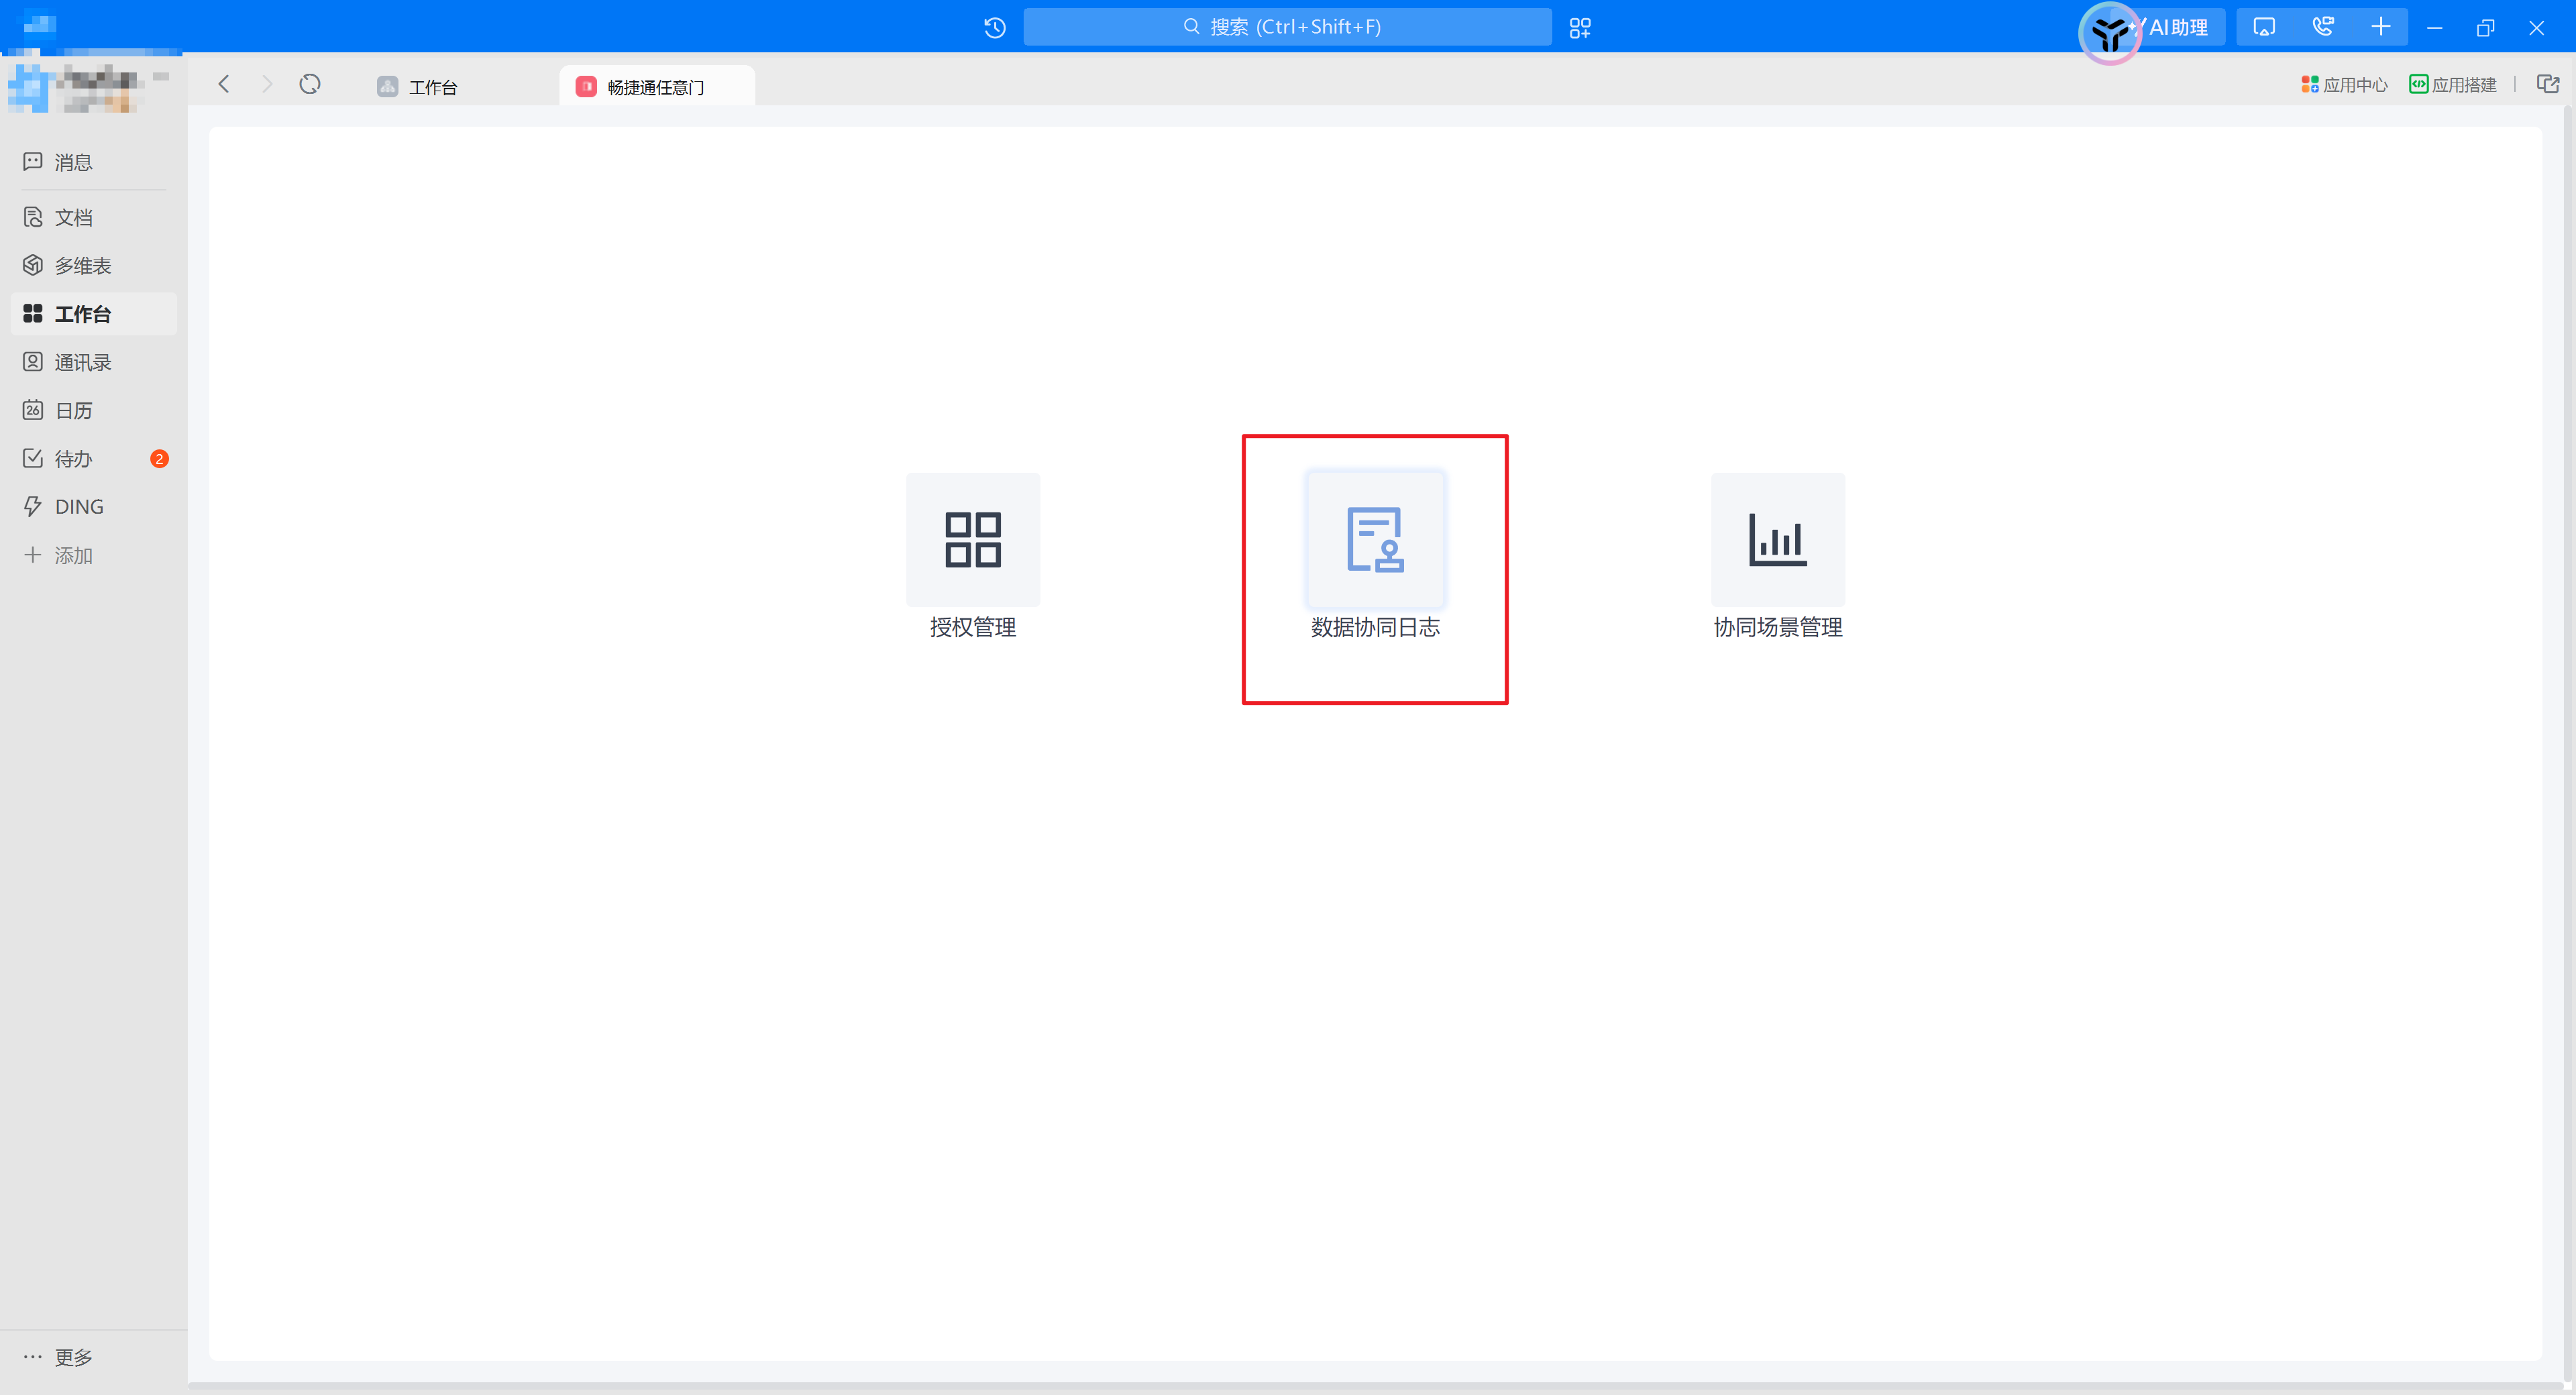Open 多维表 in the sidebar
Viewport: 2576px width, 1395px height.
pos(93,265)
